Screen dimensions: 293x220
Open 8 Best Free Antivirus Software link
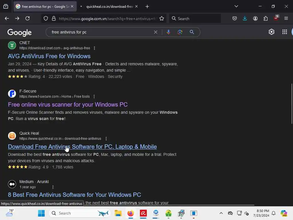point(74,195)
